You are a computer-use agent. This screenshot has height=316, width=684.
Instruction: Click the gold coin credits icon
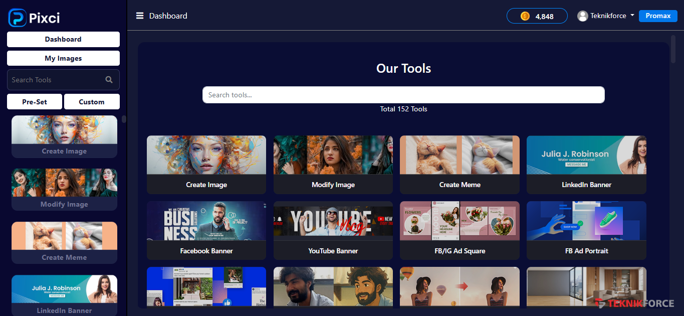(525, 16)
